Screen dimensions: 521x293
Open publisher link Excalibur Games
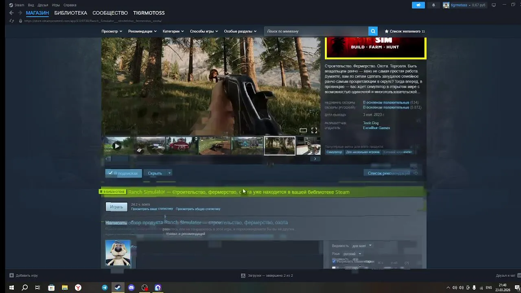[377, 128]
